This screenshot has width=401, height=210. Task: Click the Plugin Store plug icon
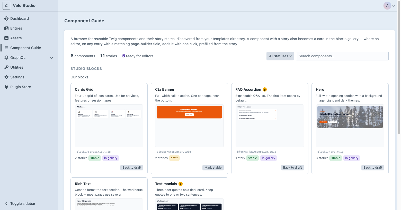6,87
